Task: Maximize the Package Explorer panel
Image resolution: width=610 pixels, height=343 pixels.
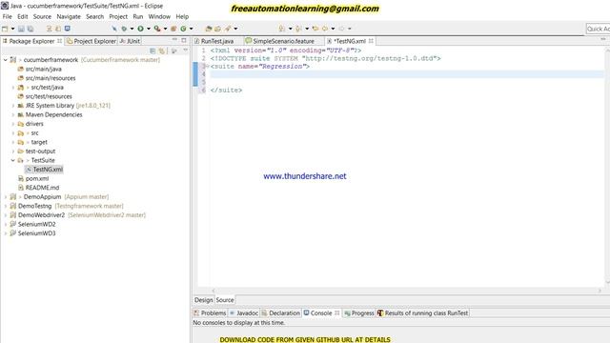Action: [184, 40]
